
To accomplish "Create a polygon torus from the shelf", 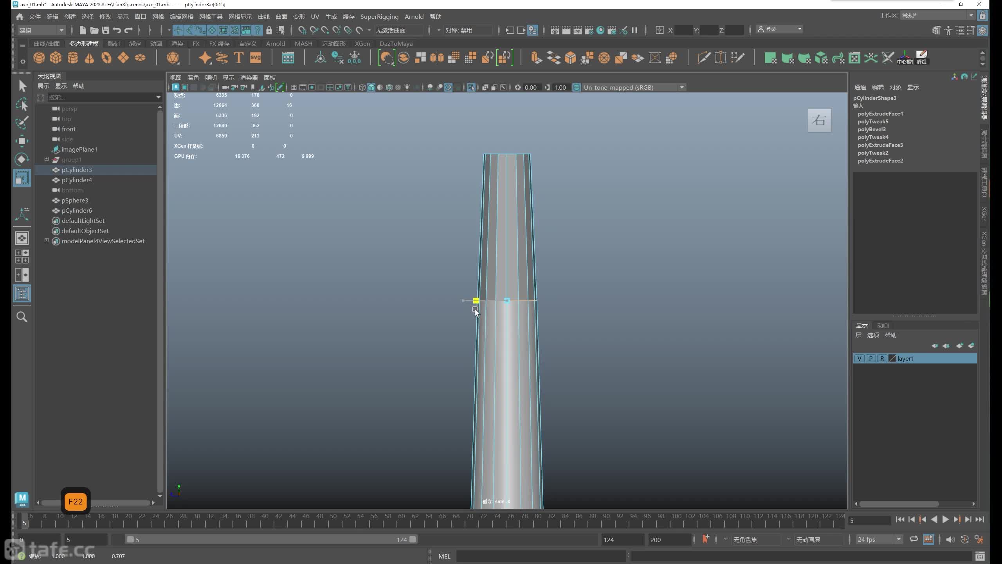I will [106, 58].
